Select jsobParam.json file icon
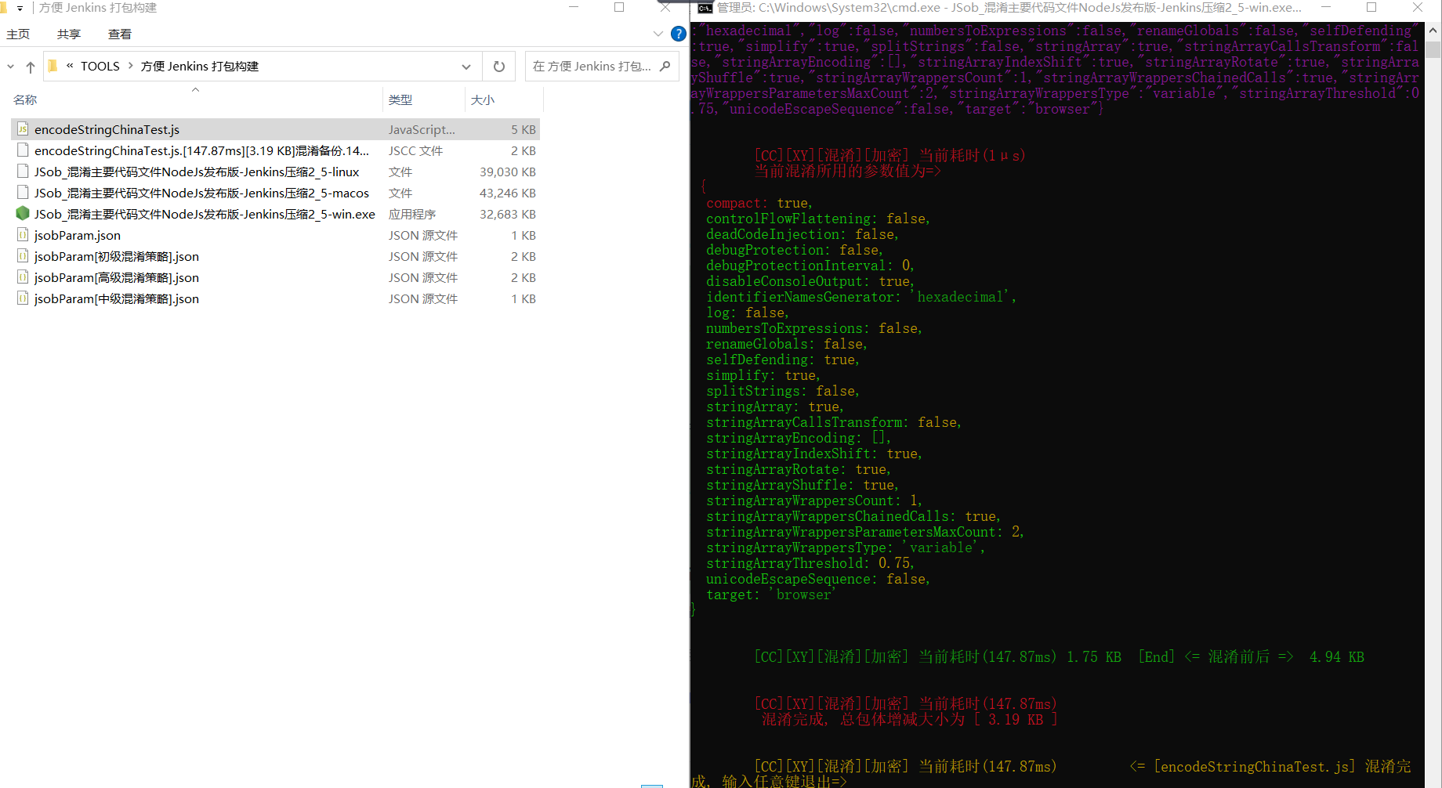 23,234
